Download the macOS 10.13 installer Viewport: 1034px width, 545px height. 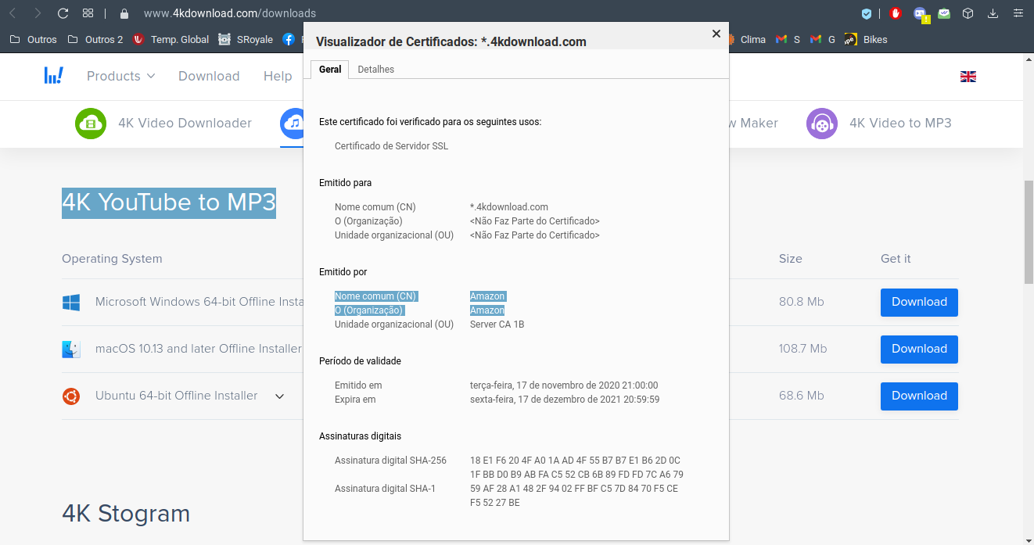(919, 349)
